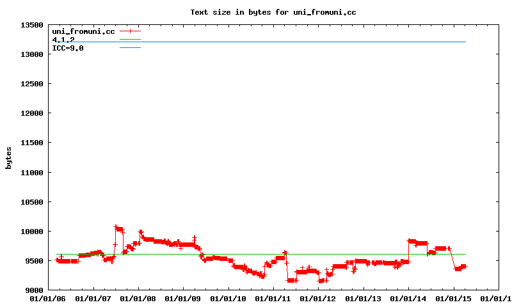Image resolution: width=512 pixels, height=307 pixels.
Task: Click the 01/01/08 x-axis date label
Action: 138,299
